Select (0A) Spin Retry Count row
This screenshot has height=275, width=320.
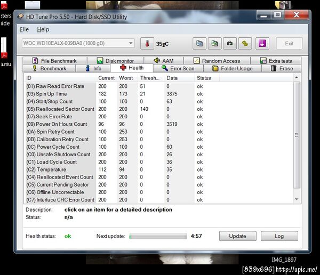point(159,132)
